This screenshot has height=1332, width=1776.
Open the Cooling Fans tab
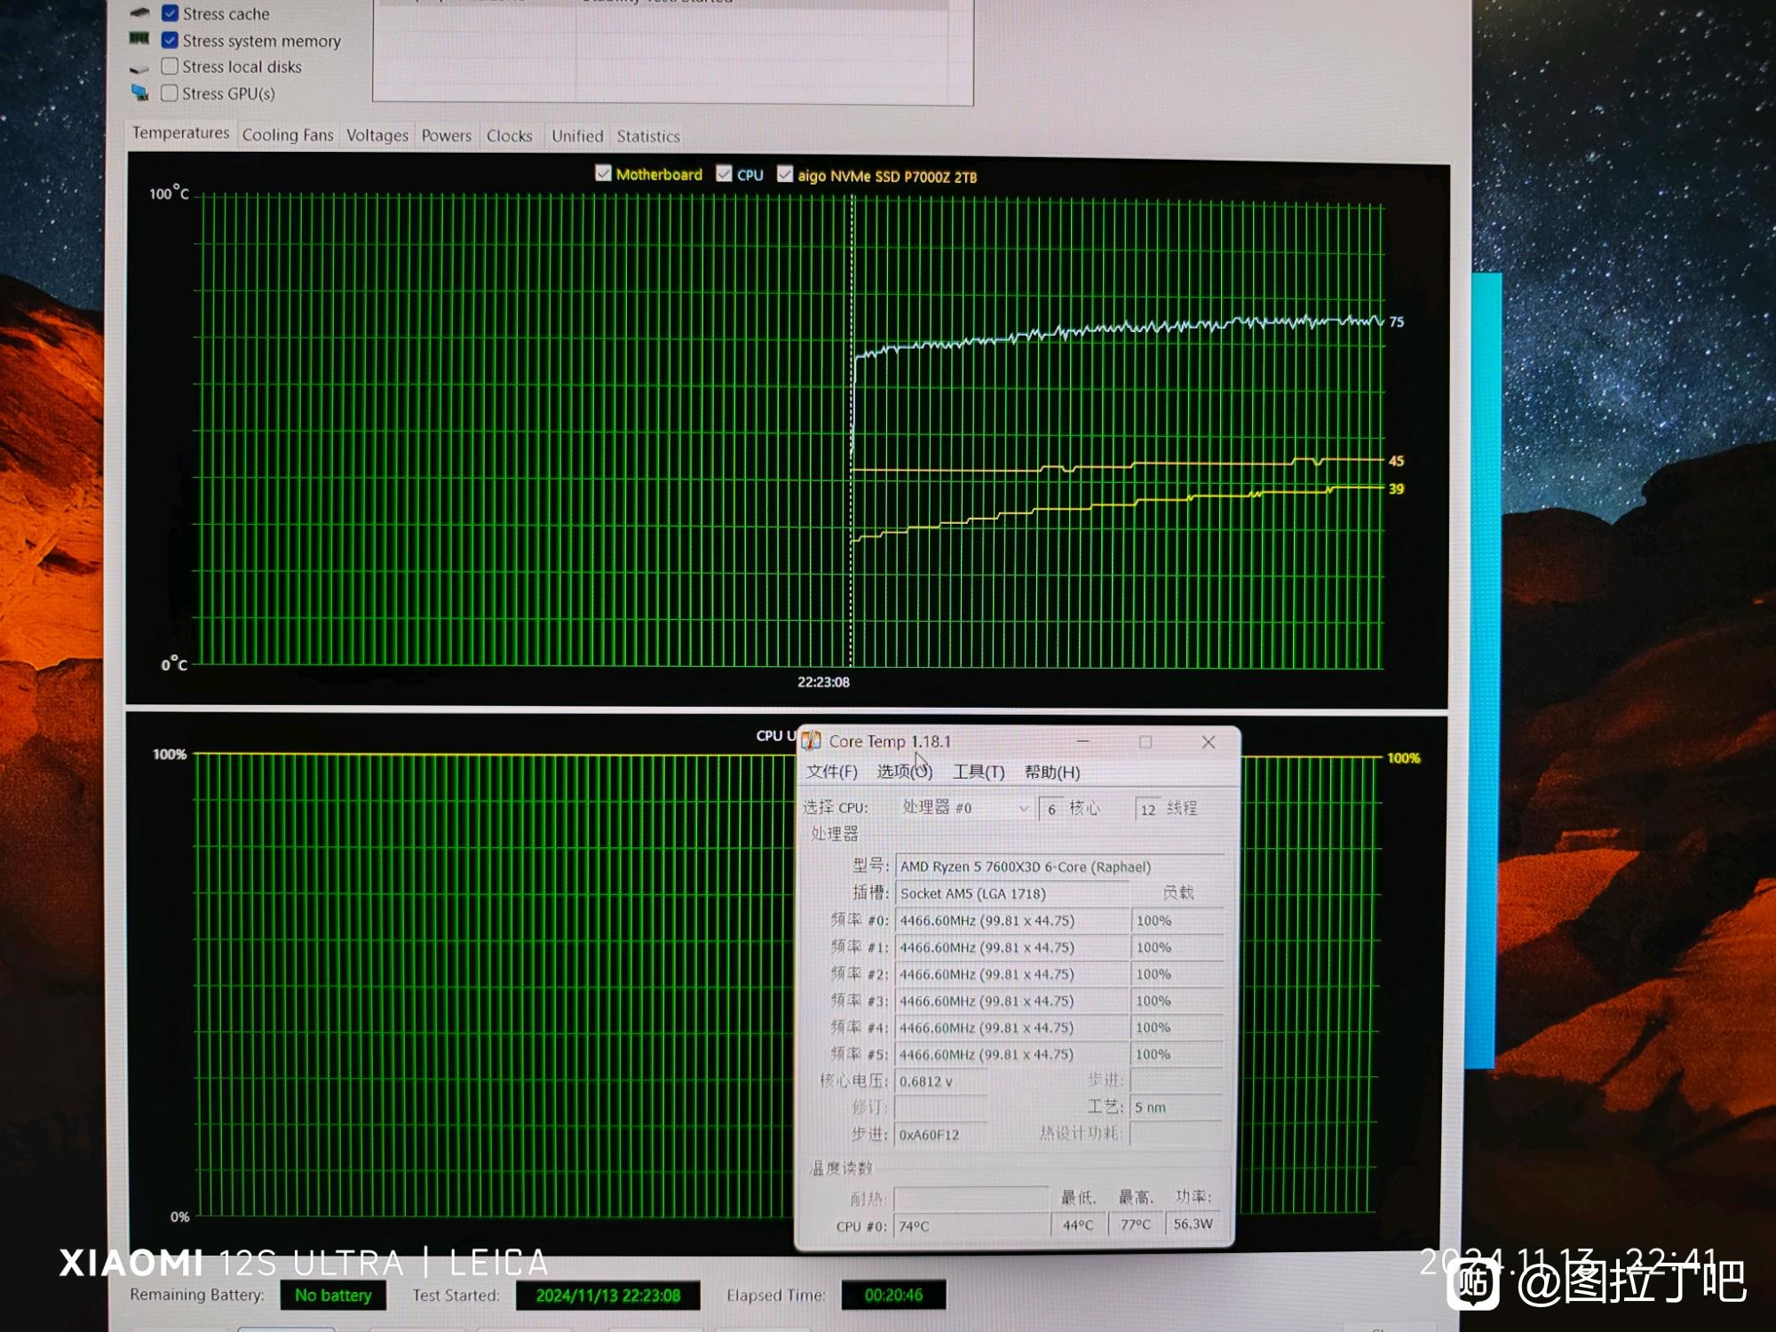pyautogui.click(x=288, y=135)
